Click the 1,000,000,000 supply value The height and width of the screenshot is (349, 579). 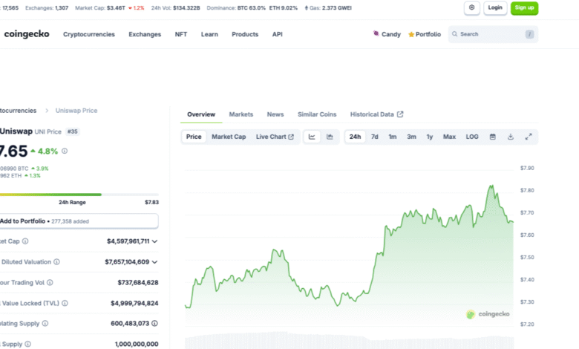pos(137,345)
